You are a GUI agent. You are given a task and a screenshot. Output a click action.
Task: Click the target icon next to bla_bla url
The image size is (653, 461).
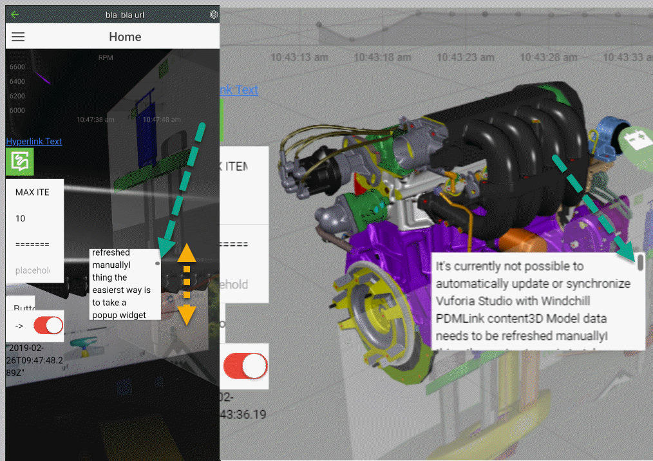point(213,14)
